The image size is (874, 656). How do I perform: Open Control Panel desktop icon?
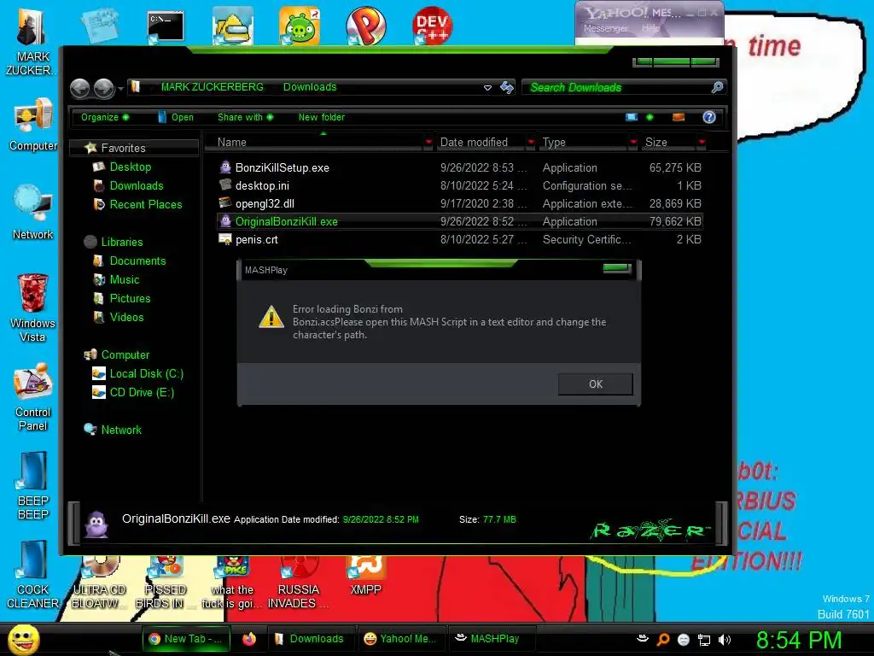point(33,397)
